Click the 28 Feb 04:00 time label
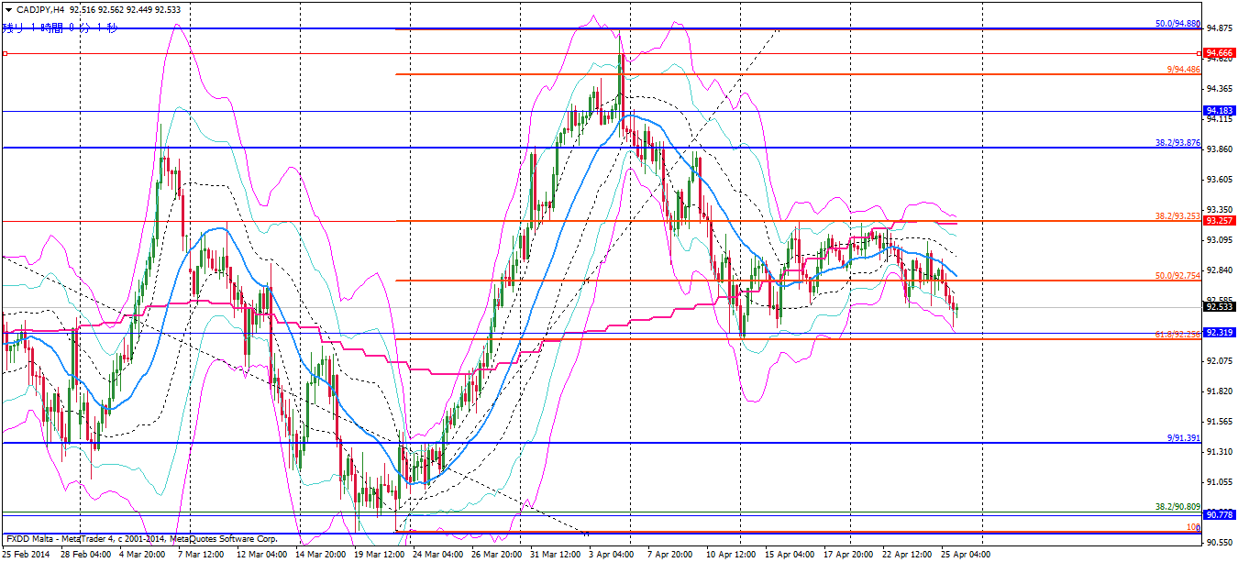Image resolution: width=1238 pixels, height=562 pixels. point(87,554)
